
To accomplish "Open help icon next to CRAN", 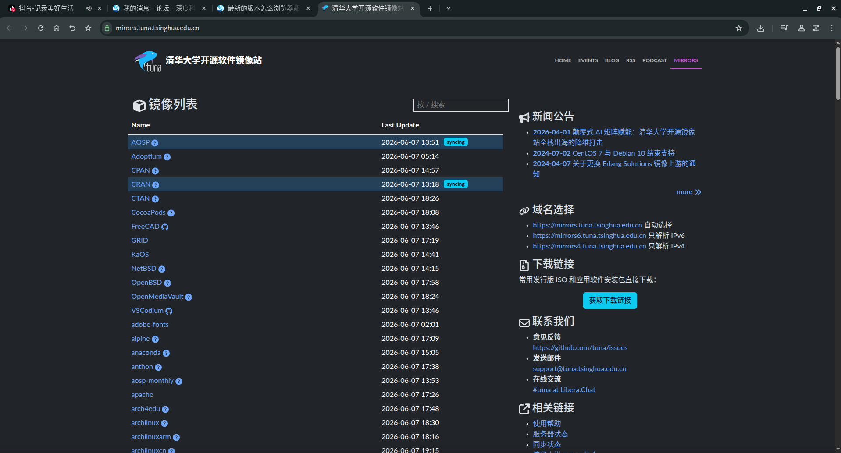I will (156, 185).
